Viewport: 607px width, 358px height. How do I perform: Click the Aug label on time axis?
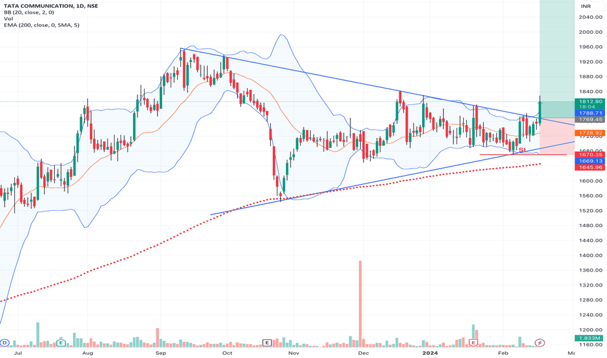pyautogui.click(x=88, y=353)
